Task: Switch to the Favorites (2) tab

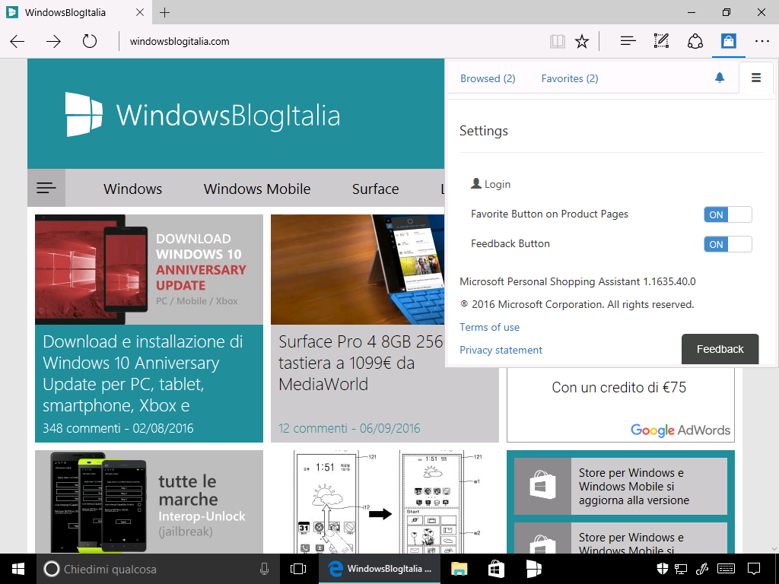Action: point(570,78)
